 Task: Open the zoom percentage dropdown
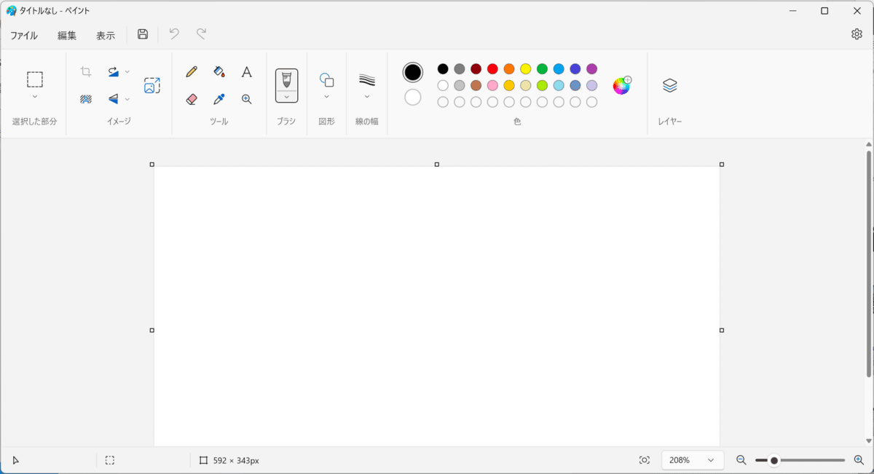tap(693, 460)
